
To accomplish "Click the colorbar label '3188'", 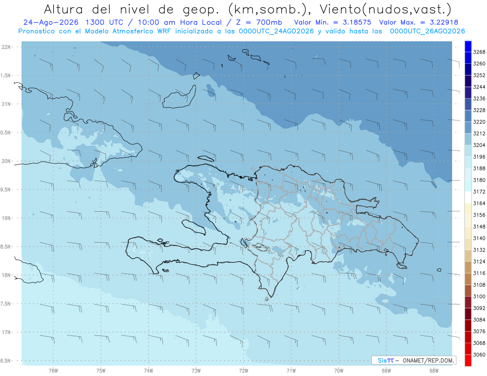I will pyautogui.click(x=479, y=168).
